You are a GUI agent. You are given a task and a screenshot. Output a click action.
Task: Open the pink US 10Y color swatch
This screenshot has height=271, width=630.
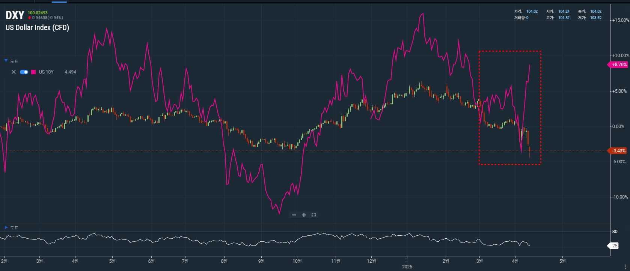[33, 72]
